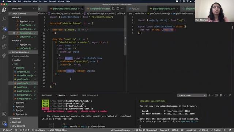Screen dimensions: 234x132
Task: Split the terminal panel
Action: tap(216, 95)
